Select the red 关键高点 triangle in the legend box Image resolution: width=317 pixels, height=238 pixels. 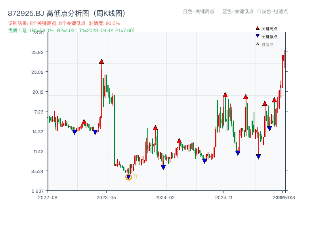click(x=258, y=28)
